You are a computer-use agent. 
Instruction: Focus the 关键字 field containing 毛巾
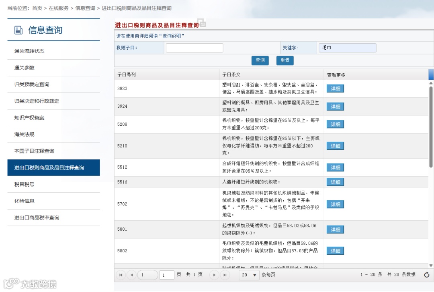point(347,48)
